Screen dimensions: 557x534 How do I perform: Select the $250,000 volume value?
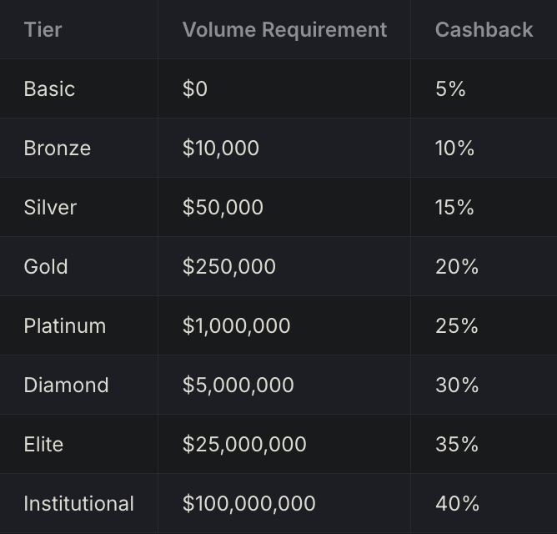[x=228, y=267]
